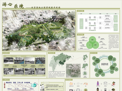This screenshot has height=91, width=122.
Task: Click the 美学 circle in the Venn diagram
Action: coord(95,45)
